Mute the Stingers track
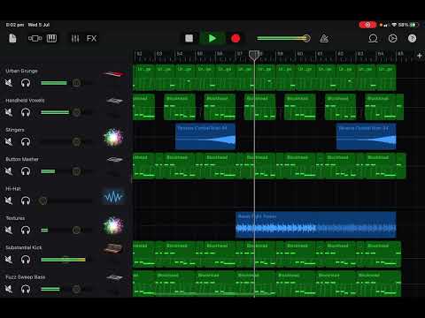The height and width of the screenshot is (318, 425). coord(9,142)
